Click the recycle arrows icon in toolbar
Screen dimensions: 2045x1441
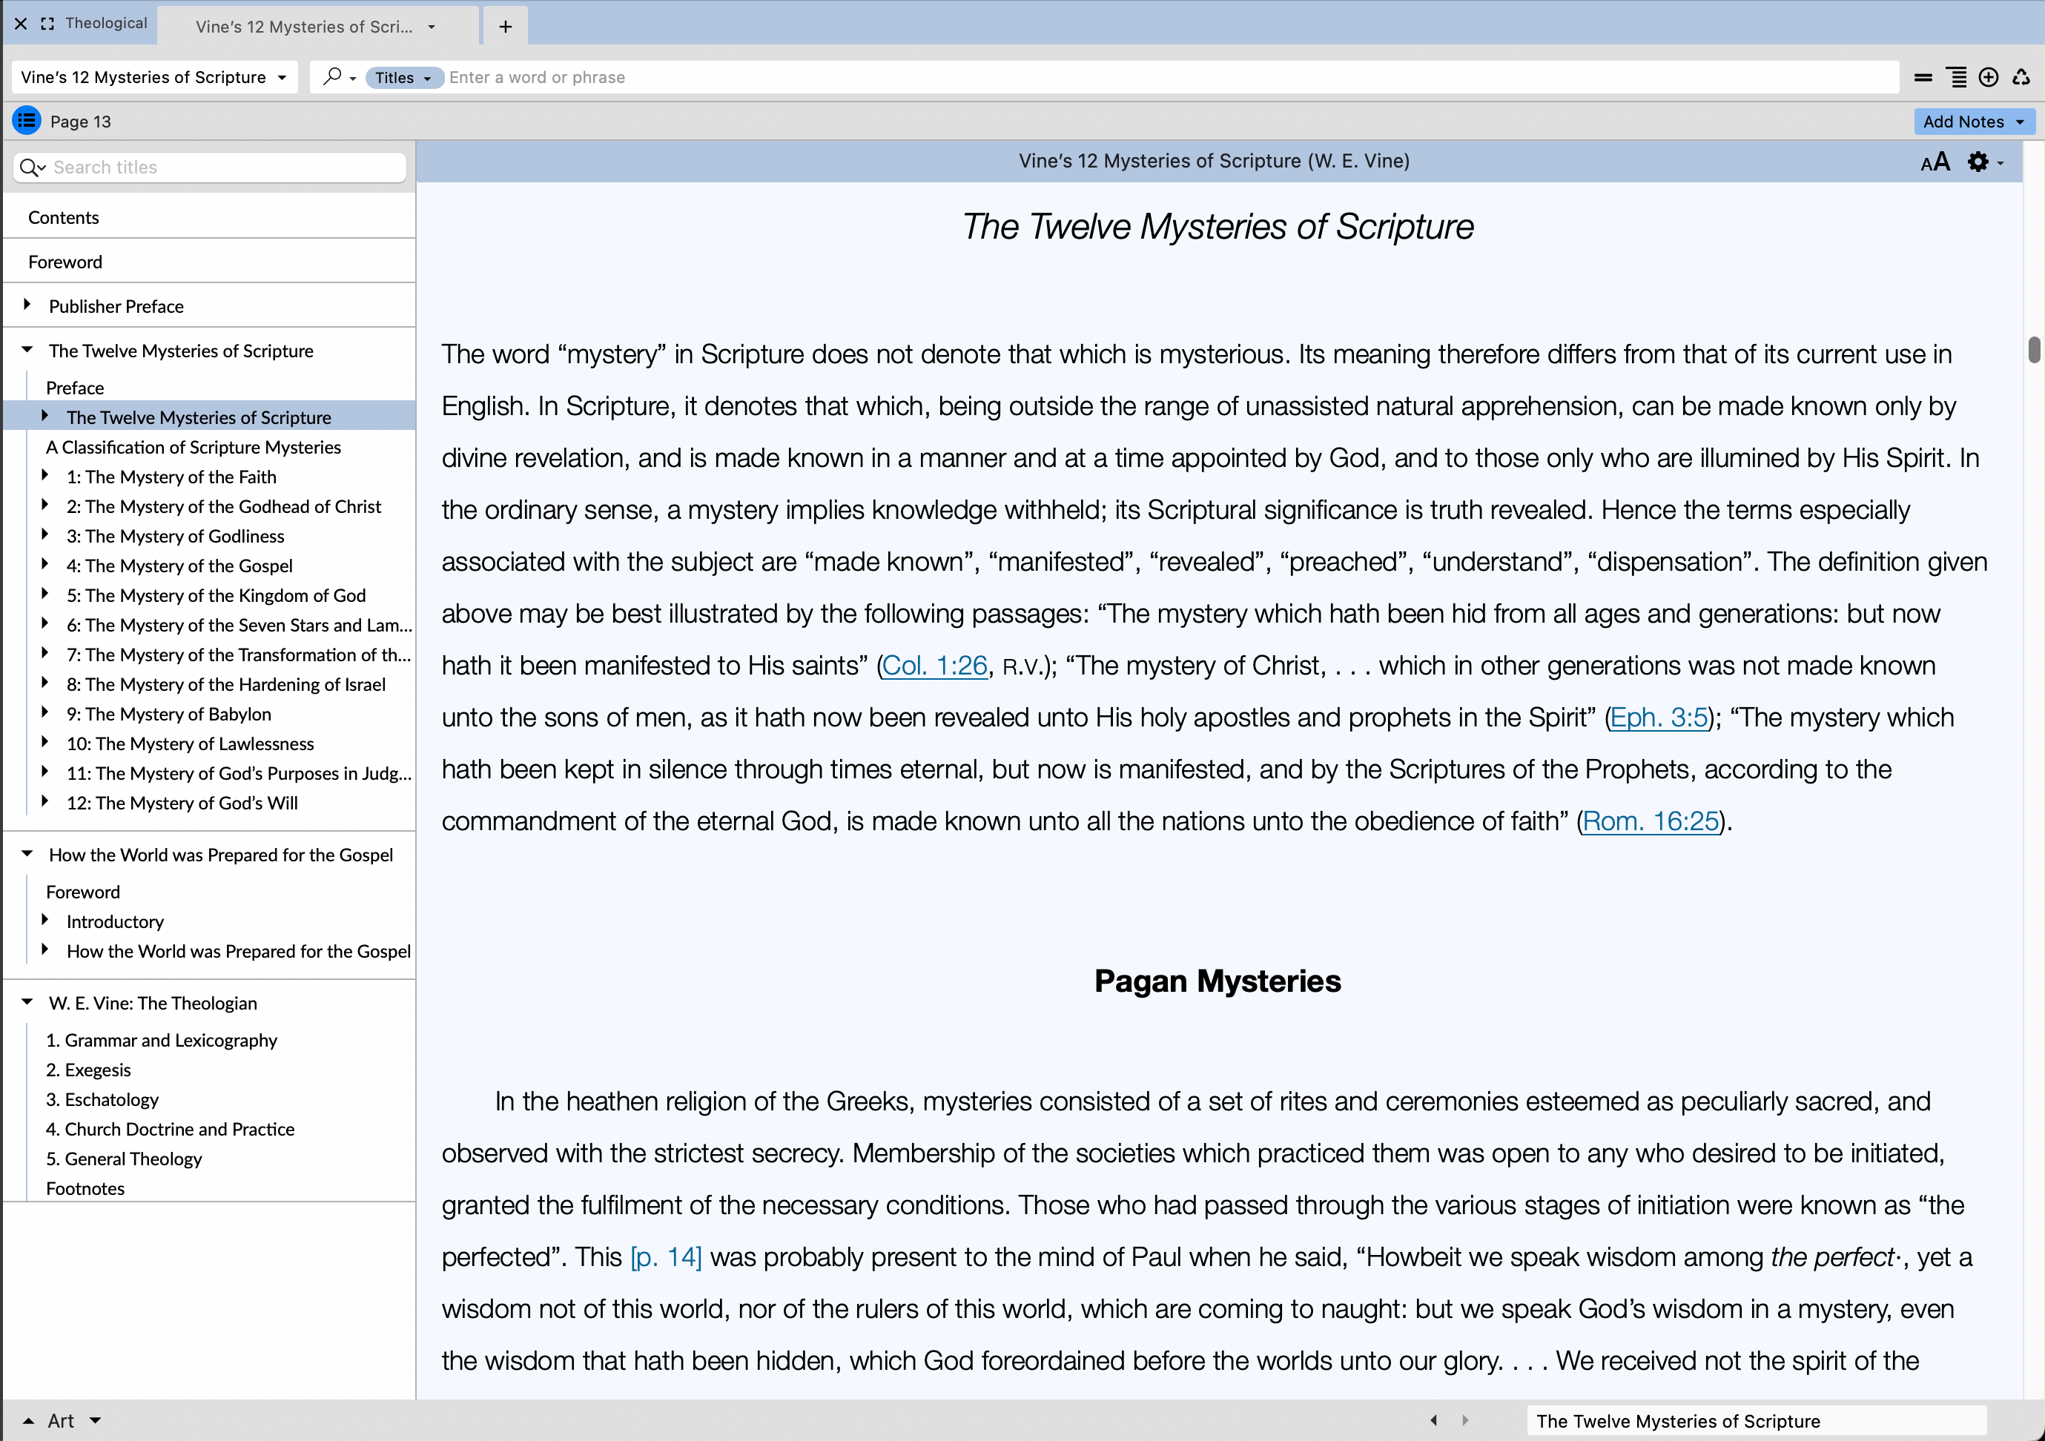point(2021,78)
